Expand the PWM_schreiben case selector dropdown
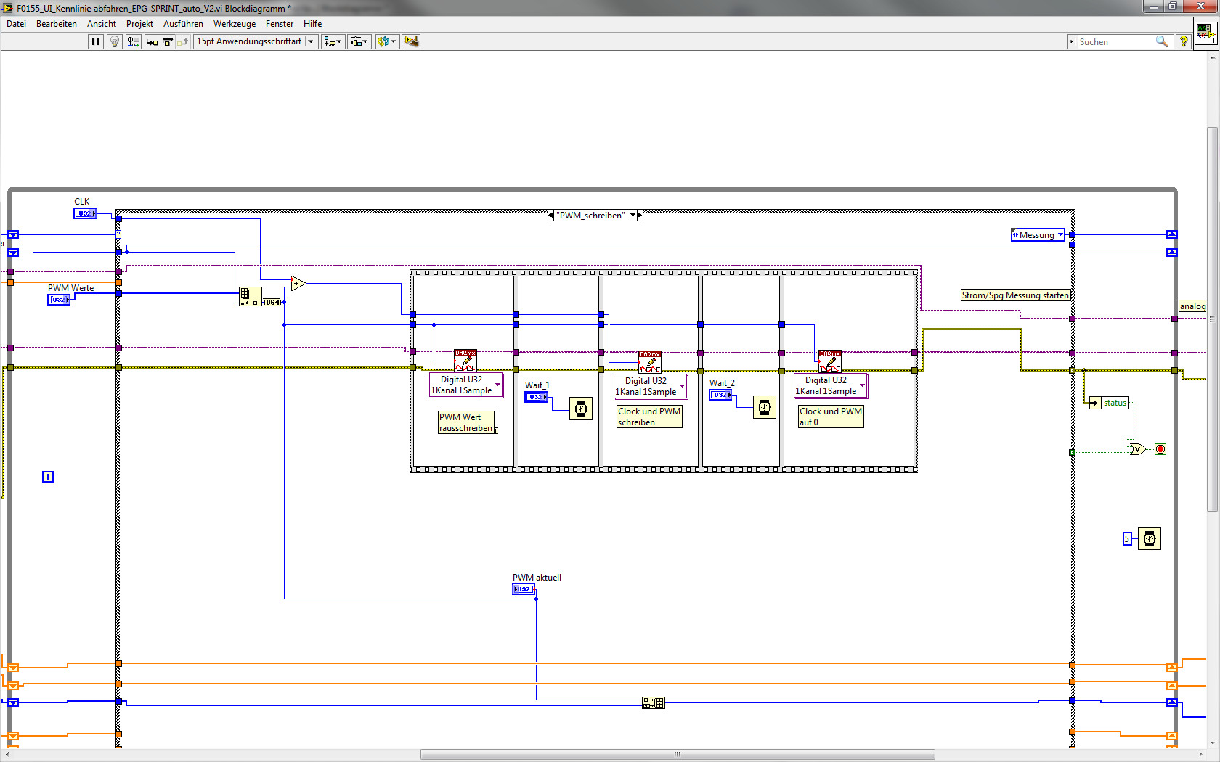The image size is (1220, 762). [633, 216]
